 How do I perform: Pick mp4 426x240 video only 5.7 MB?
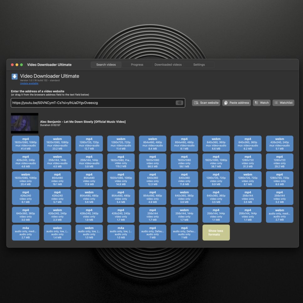point(57,197)
